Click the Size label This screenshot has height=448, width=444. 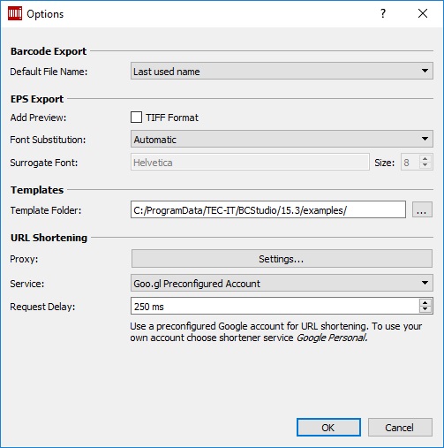384,163
